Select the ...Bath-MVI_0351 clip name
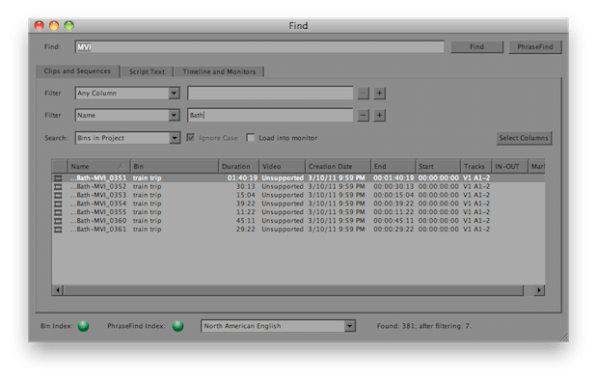This screenshot has width=597, height=381. click(x=98, y=178)
